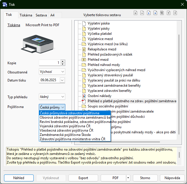
Task: Click the move report up icon
Action: coord(169,13)
